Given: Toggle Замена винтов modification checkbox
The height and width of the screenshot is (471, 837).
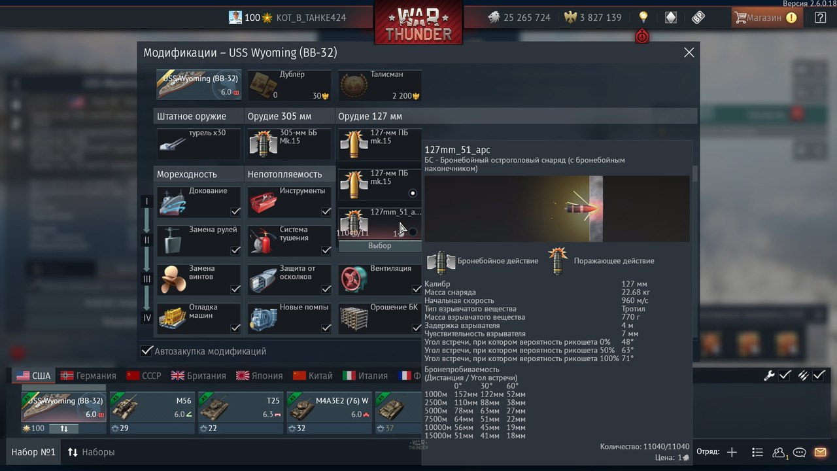Looking at the screenshot, I should [235, 289].
